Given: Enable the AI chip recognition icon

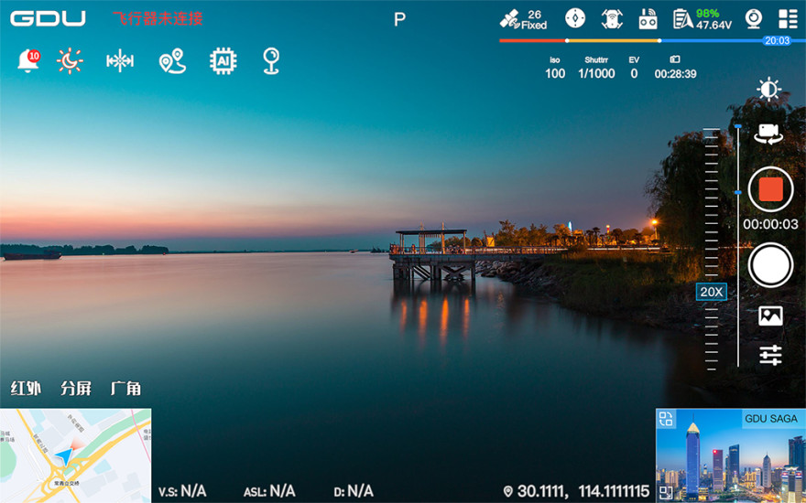Looking at the screenshot, I should coord(223,61).
